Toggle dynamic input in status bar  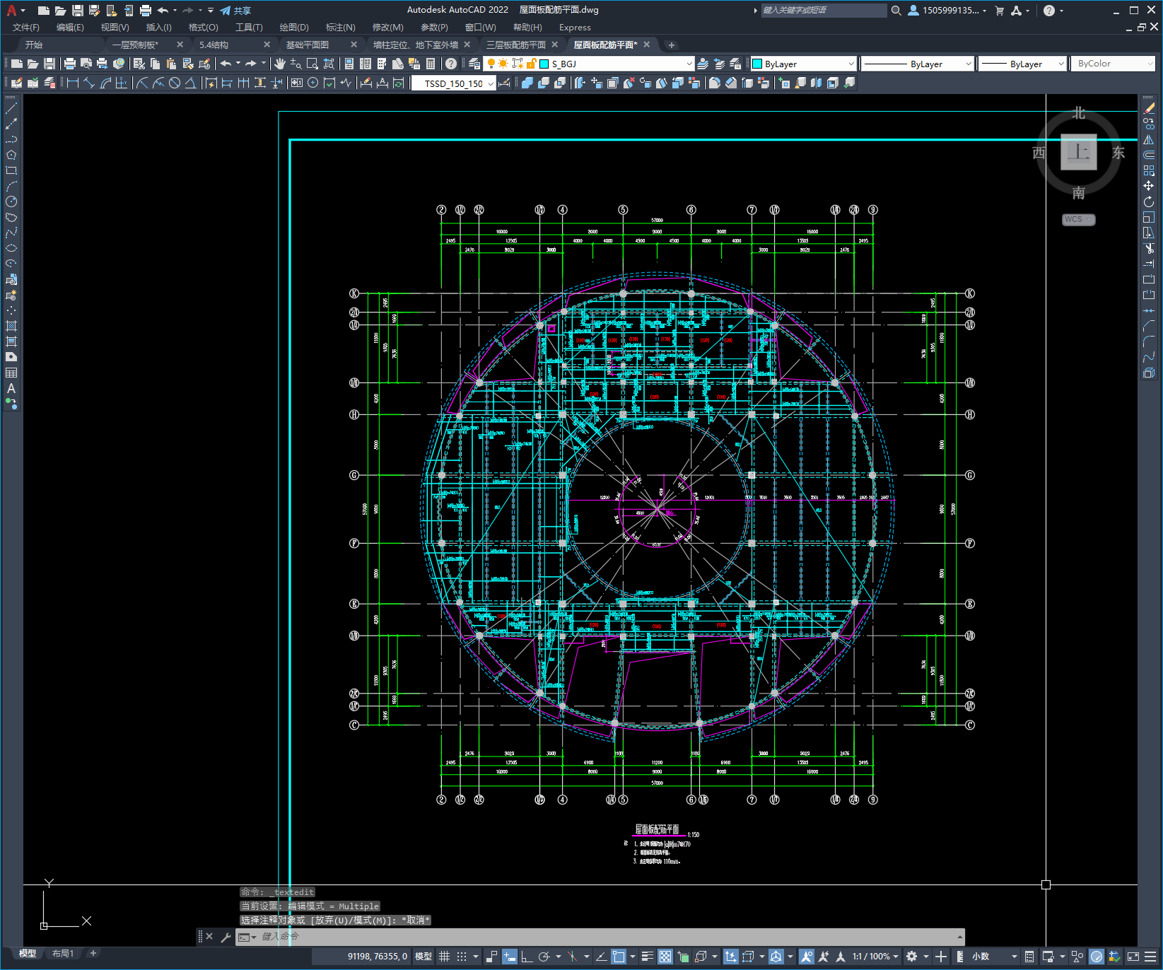tap(510, 956)
